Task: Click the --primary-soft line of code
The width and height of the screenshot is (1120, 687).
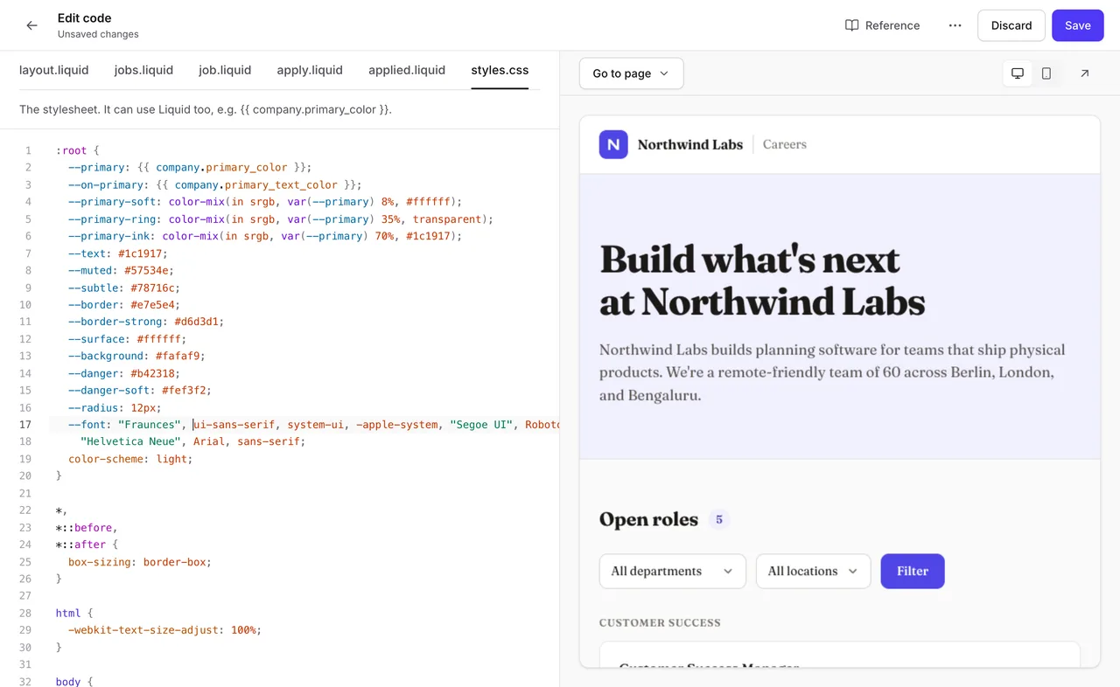Action: (265, 202)
